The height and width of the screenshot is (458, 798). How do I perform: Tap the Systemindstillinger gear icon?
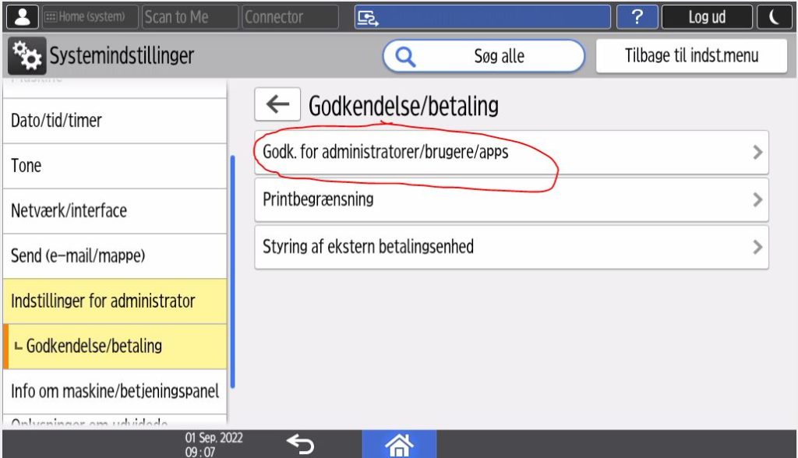(x=27, y=55)
